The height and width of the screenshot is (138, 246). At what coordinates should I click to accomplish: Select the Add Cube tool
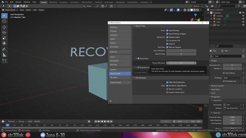(x=4, y=61)
